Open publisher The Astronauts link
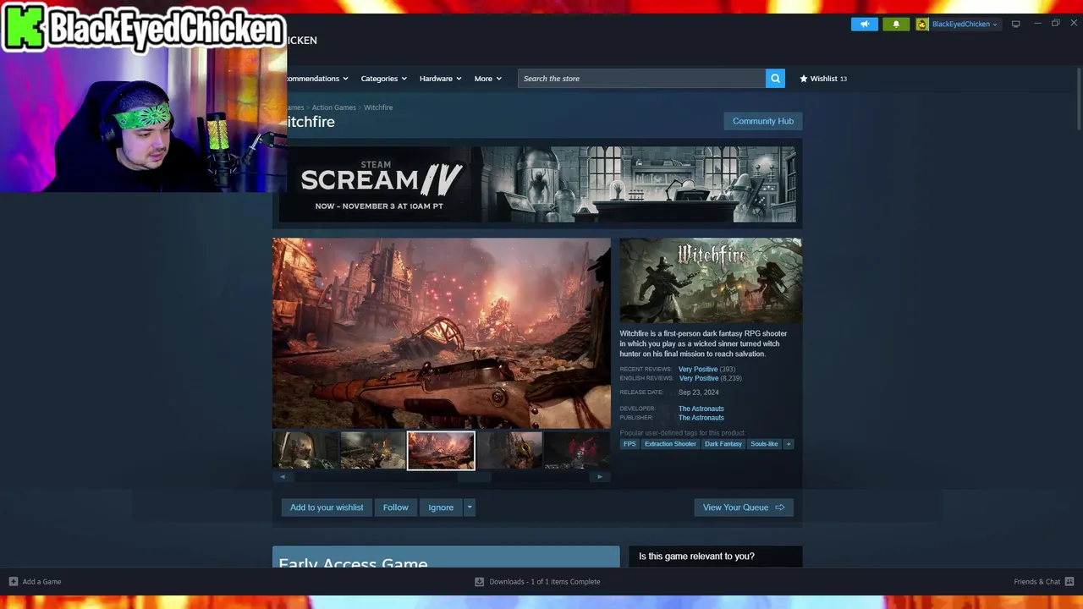The width and height of the screenshot is (1083, 609). (x=701, y=418)
